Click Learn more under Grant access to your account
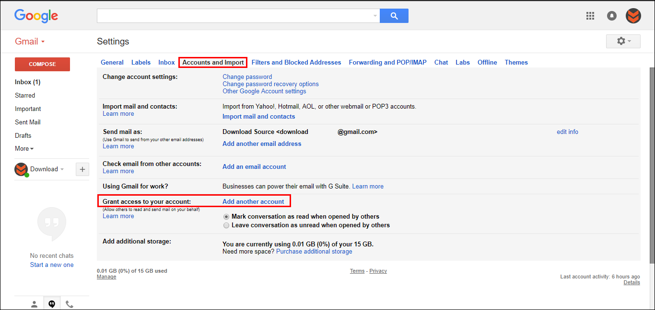655x310 pixels. 118,216
